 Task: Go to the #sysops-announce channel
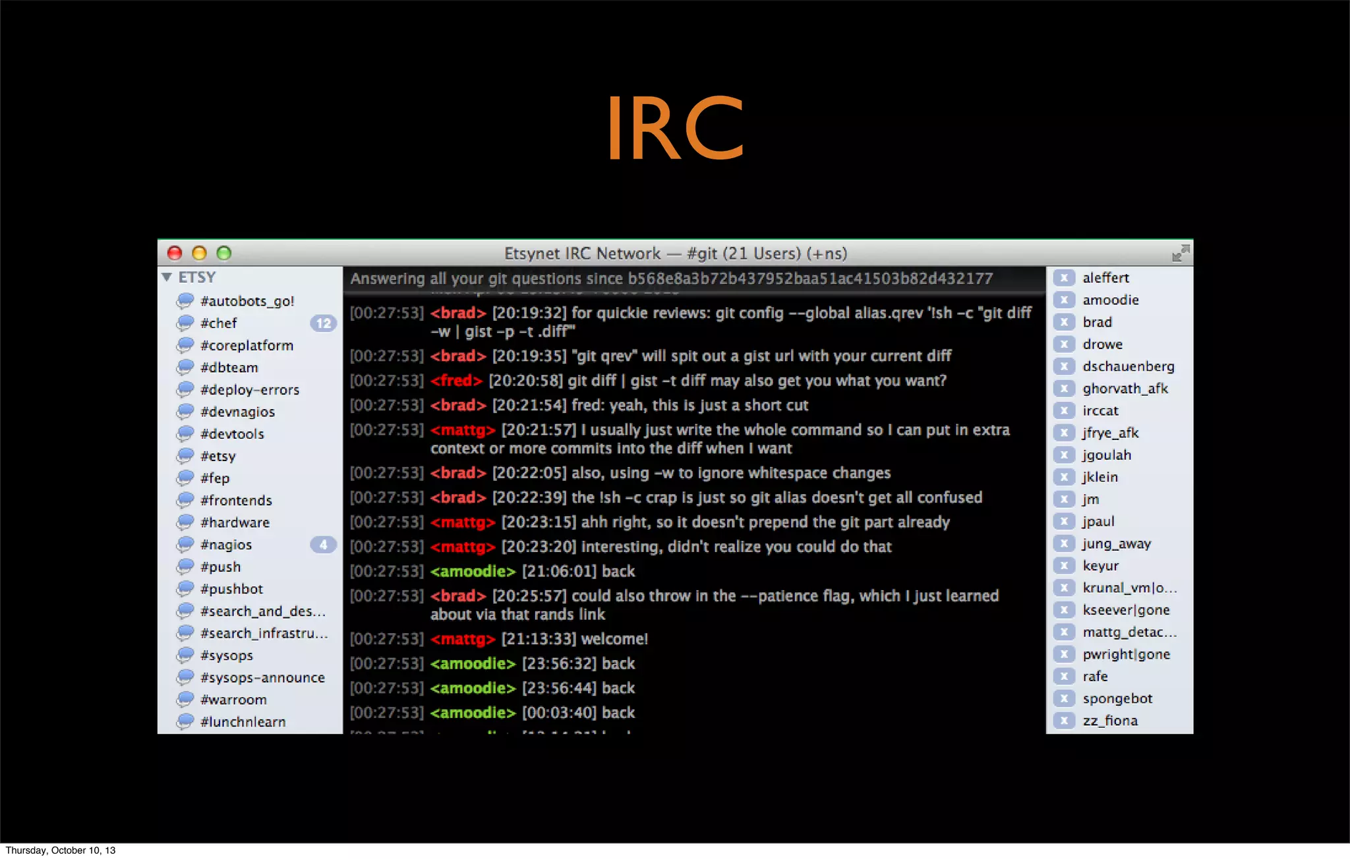[x=263, y=678]
